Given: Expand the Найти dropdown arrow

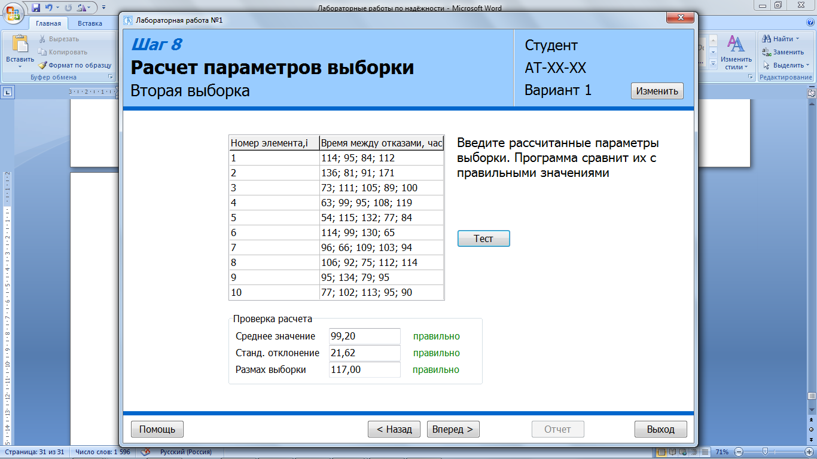Looking at the screenshot, I should [797, 39].
